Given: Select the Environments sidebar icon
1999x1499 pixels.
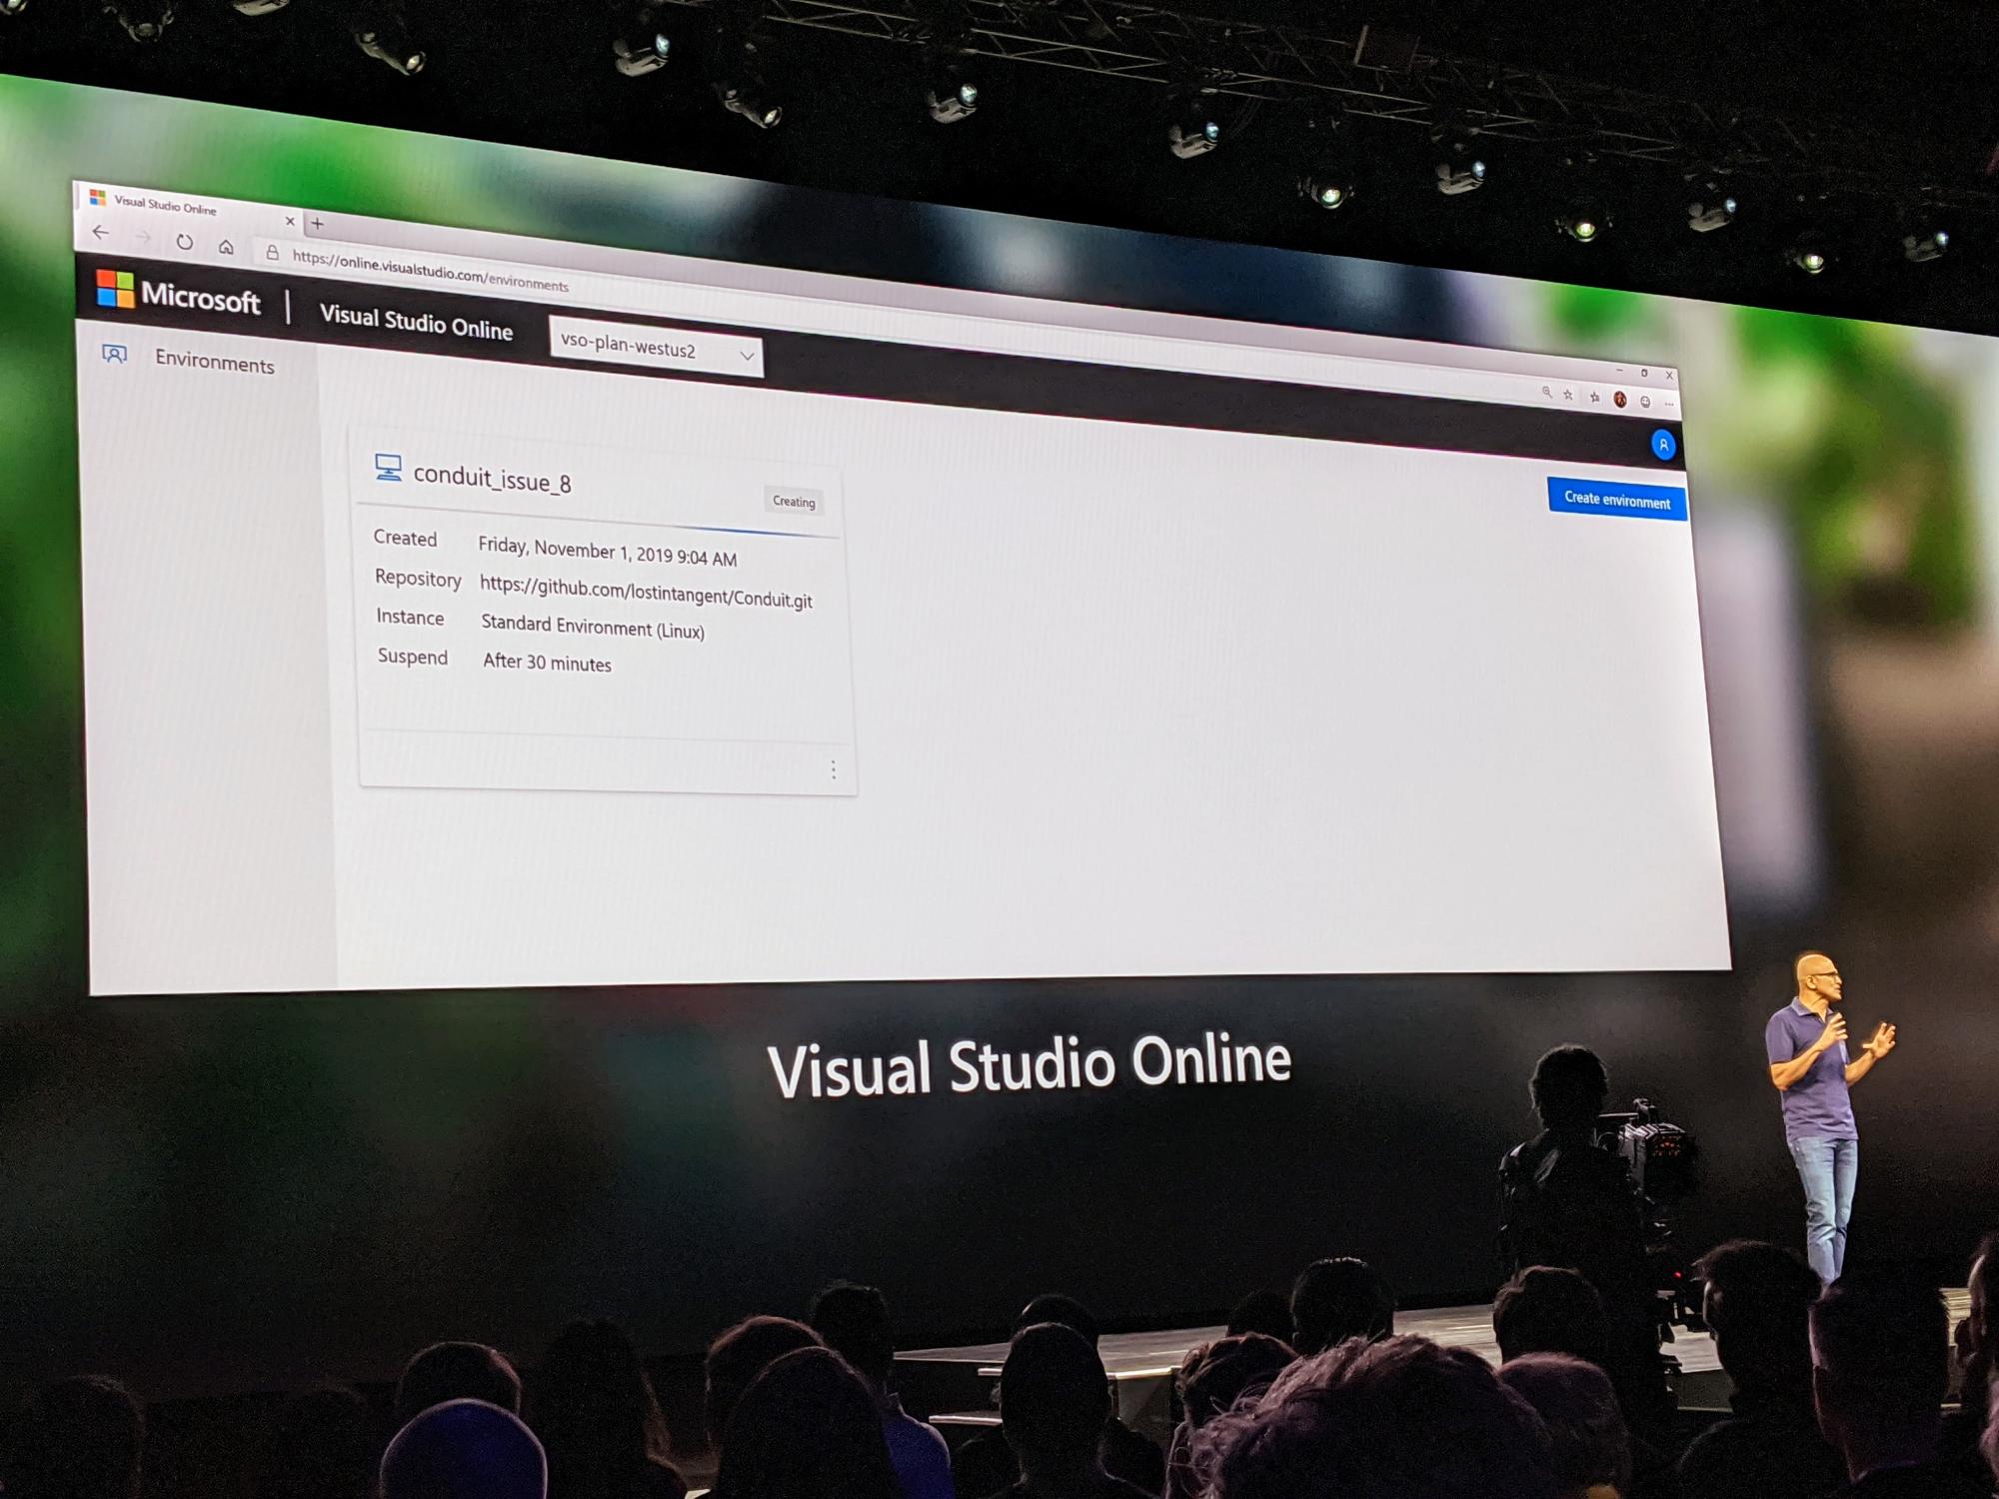Looking at the screenshot, I should point(115,355).
